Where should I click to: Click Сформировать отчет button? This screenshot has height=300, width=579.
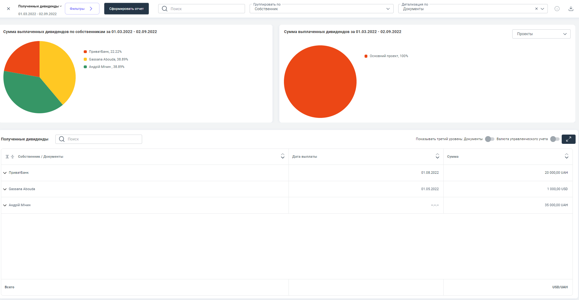click(126, 9)
